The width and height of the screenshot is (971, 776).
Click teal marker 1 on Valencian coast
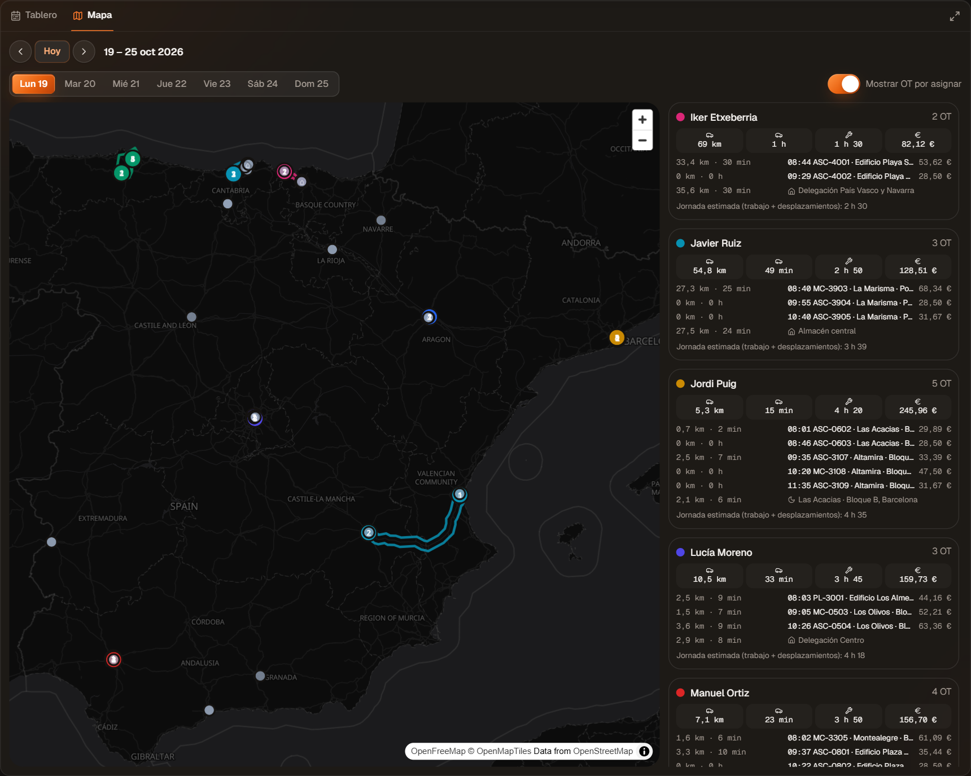coord(460,495)
